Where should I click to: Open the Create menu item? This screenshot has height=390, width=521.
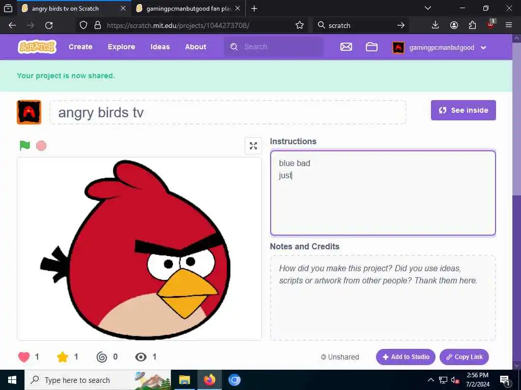click(80, 47)
